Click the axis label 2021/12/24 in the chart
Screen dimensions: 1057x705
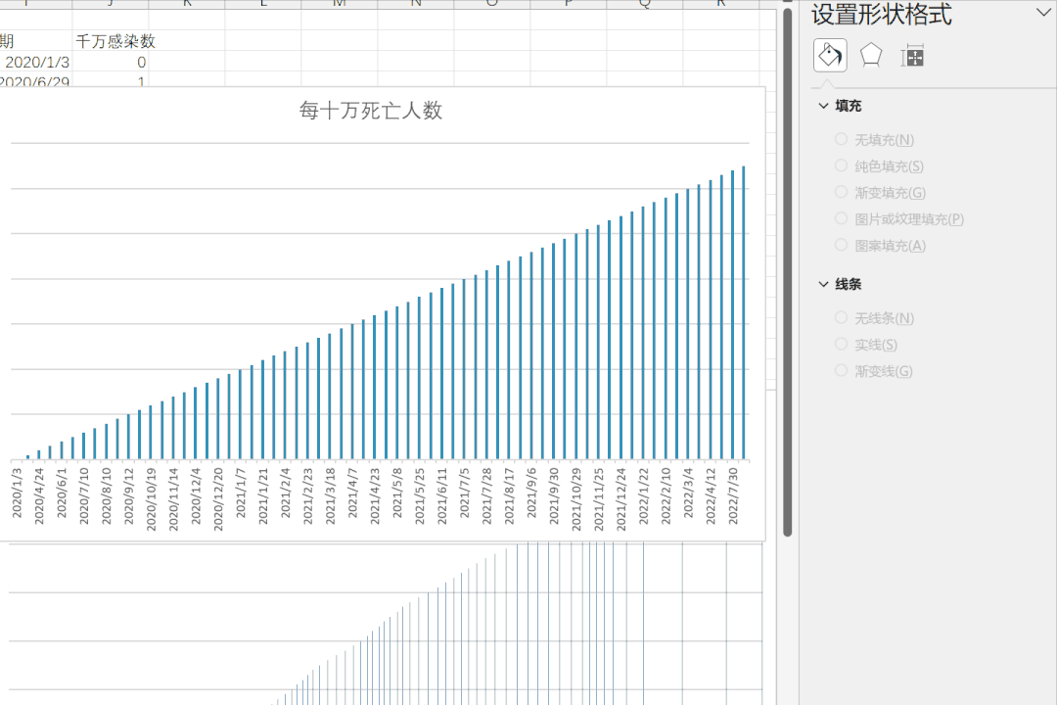click(x=620, y=499)
